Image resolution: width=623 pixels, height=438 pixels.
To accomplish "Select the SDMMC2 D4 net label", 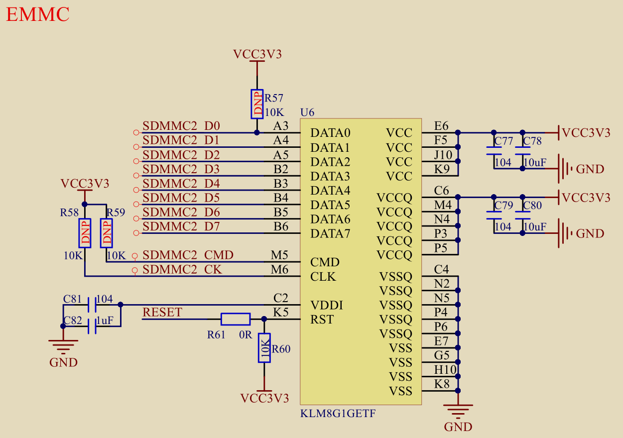I will click(x=181, y=184).
